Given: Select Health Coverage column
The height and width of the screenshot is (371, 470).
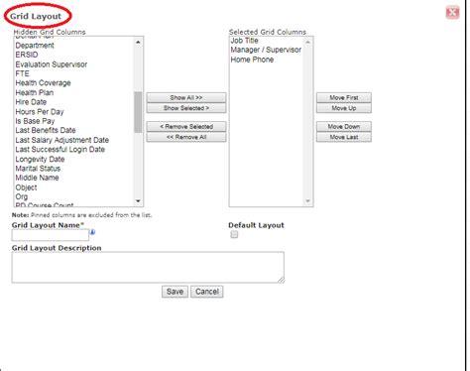Looking at the screenshot, I should click(x=43, y=83).
